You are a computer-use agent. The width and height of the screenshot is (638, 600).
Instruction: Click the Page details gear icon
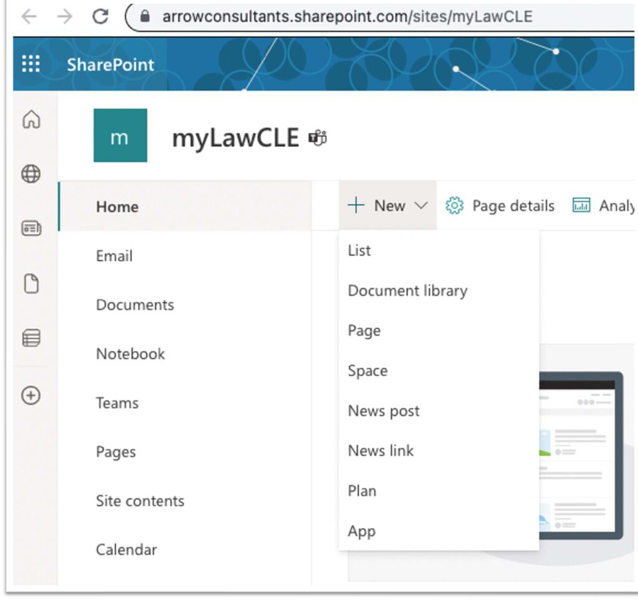click(455, 206)
